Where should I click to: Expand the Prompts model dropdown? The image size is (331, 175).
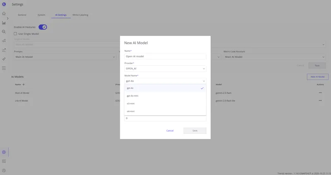65,57
